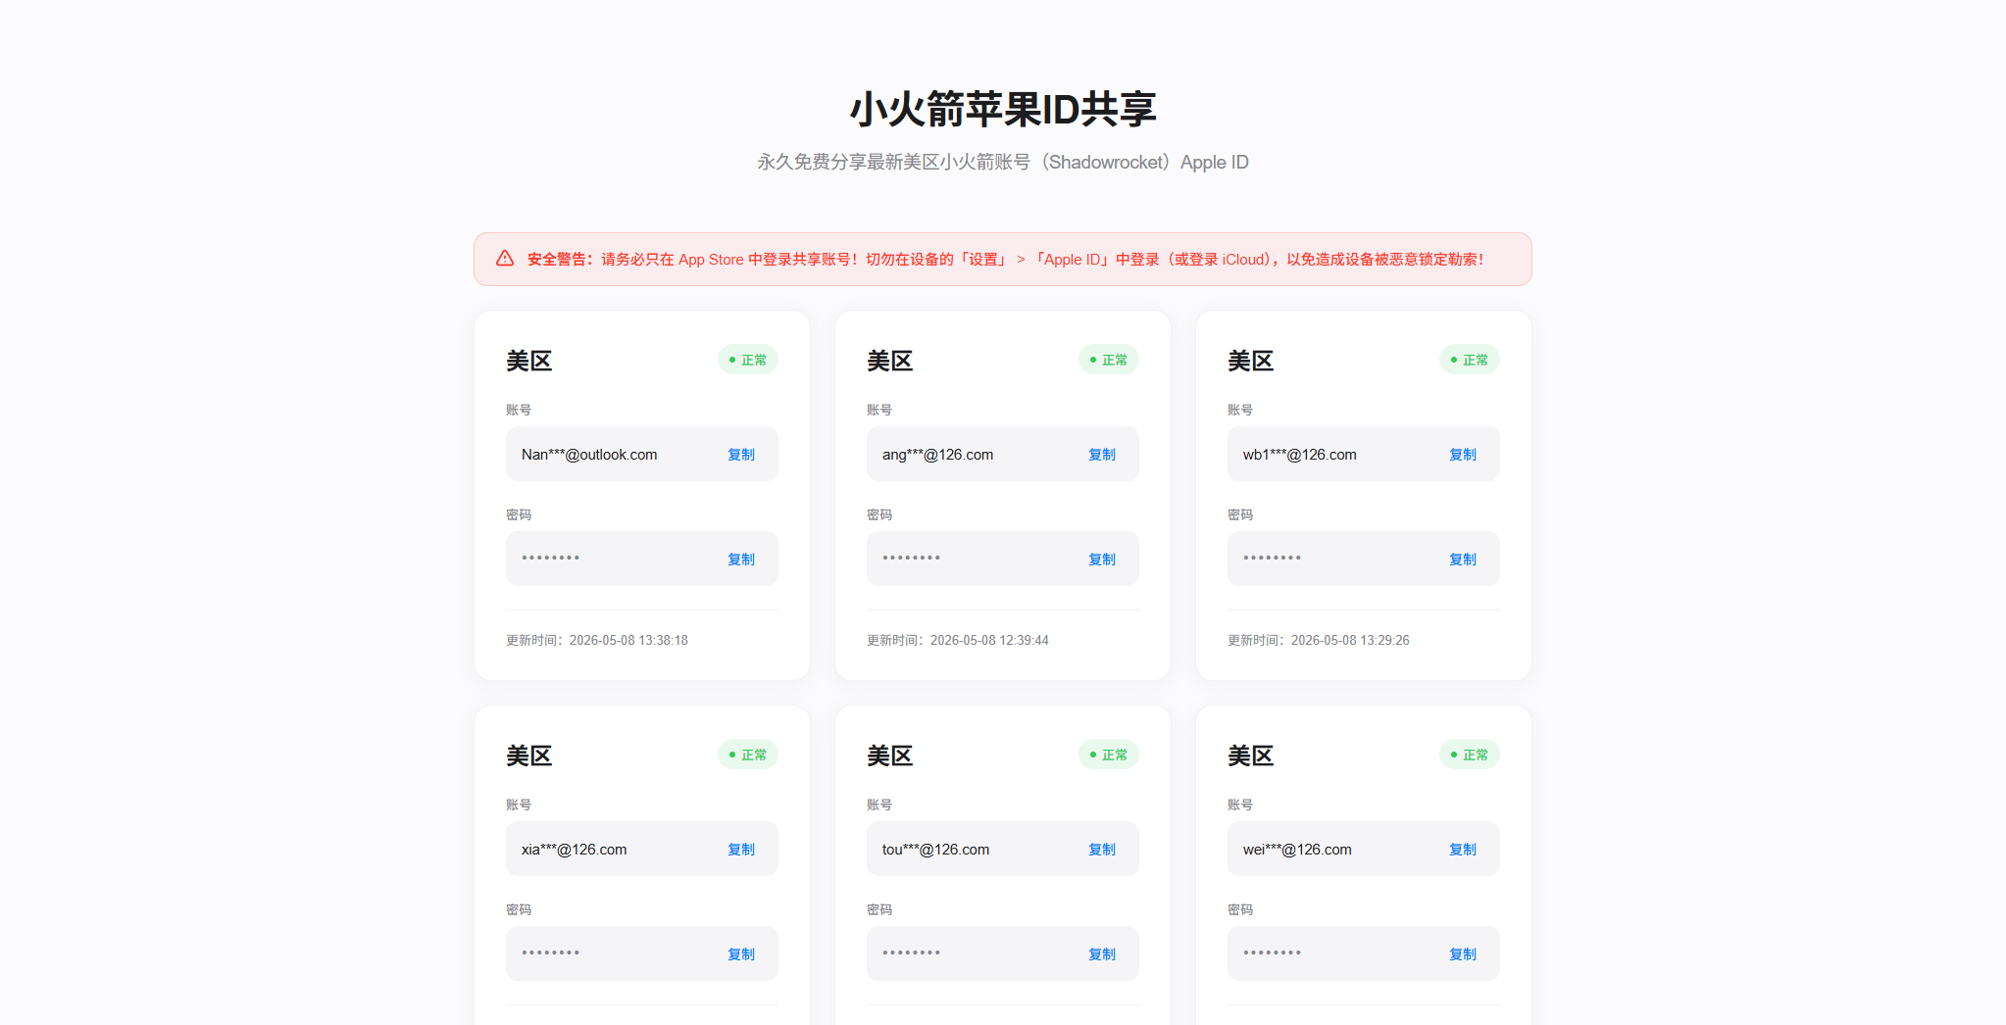
Task: Click masked password dots in wb1***@126.com card
Action: (1272, 558)
